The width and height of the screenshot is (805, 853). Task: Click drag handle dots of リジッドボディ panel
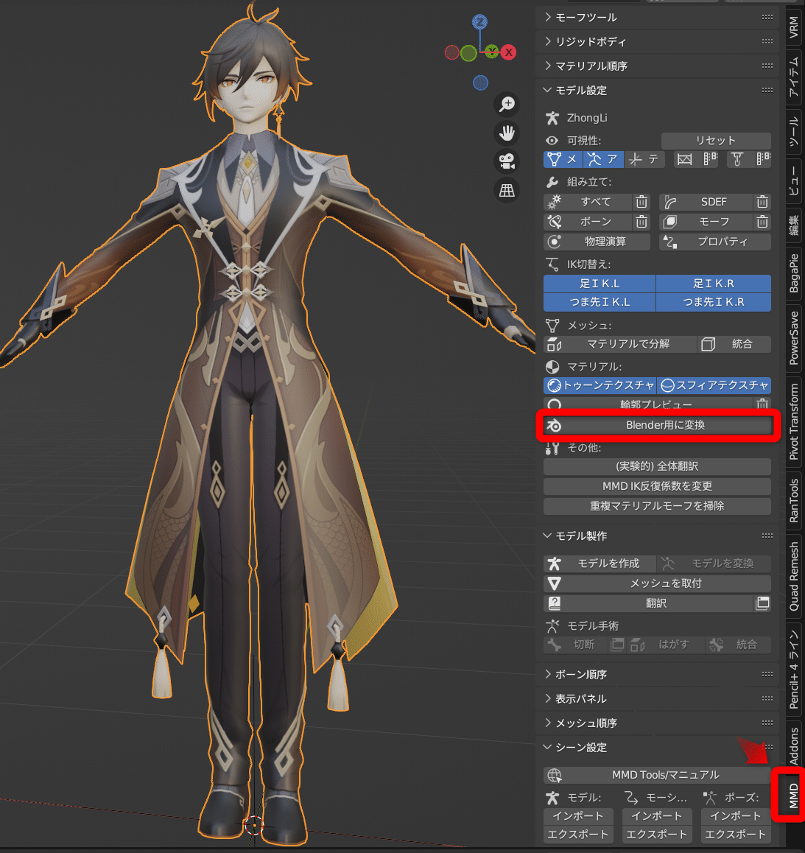point(767,41)
